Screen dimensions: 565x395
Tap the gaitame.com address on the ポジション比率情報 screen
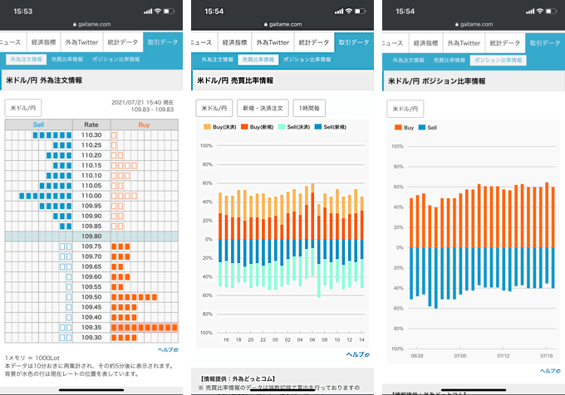(x=476, y=24)
